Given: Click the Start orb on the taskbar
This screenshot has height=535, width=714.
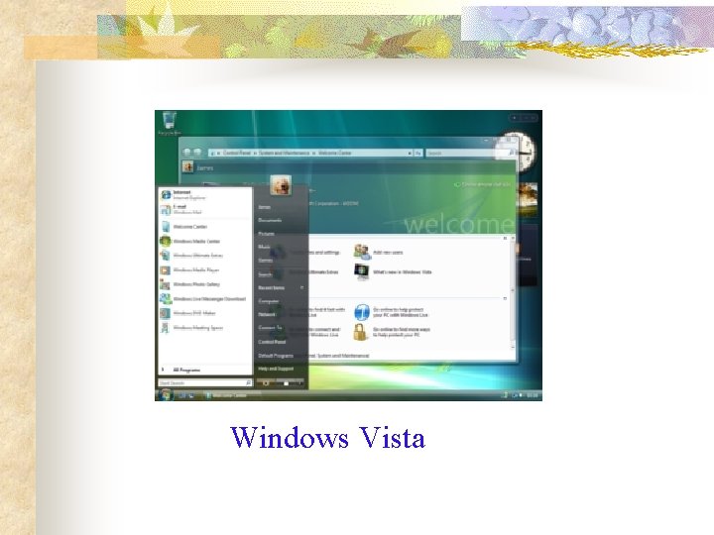Looking at the screenshot, I should [x=166, y=394].
